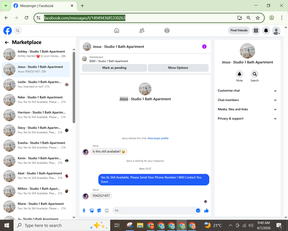Open the Stecy Studio 1 Bath chat
This screenshot has height=231, width=288.
(x=36, y=130)
